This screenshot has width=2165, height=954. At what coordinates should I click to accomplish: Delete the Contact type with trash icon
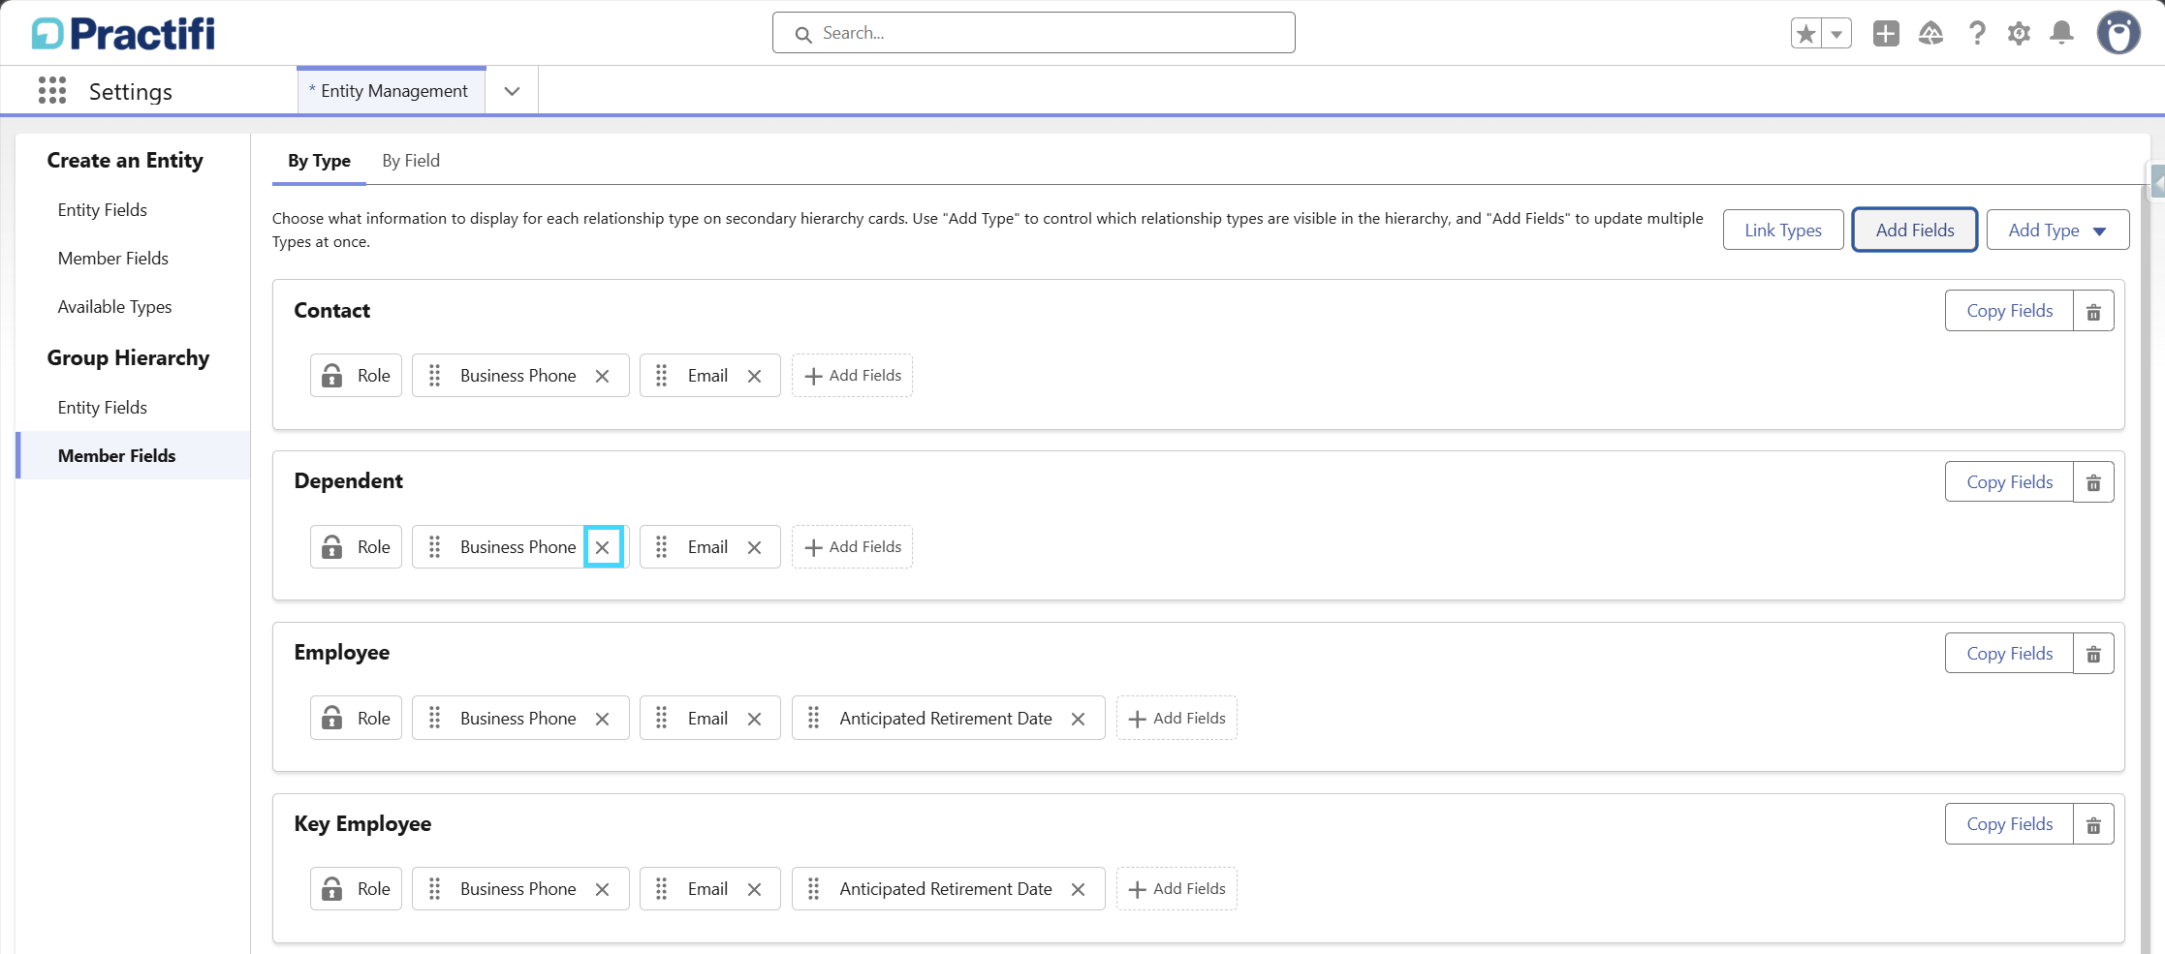2093,311
